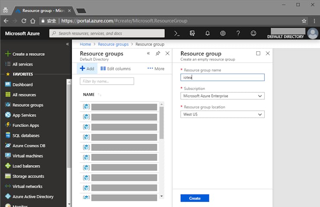Click the Azure Cosmos DB sidebar icon
The height and width of the screenshot is (207, 320).
pos(8,146)
